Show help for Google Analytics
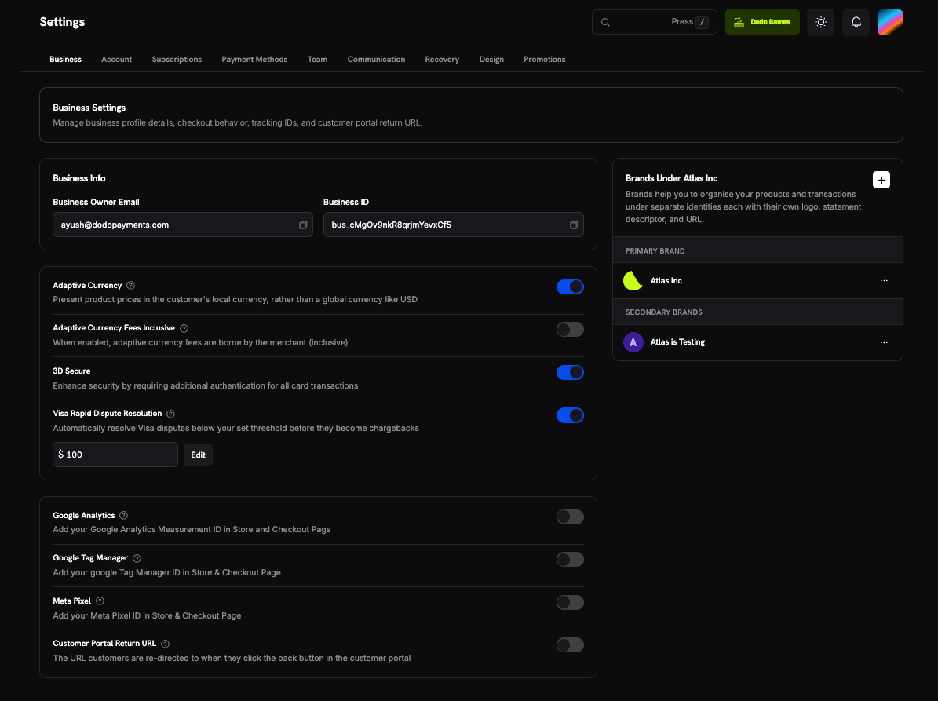This screenshot has width=938, height=701. [123, 515]
